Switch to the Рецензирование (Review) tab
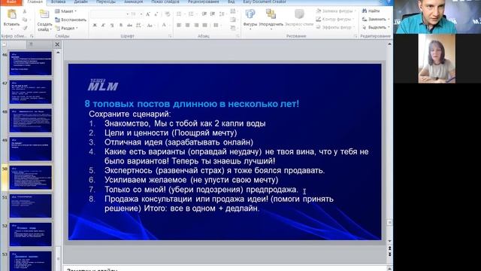The image size is (481, 271). (x=204, y=2)
